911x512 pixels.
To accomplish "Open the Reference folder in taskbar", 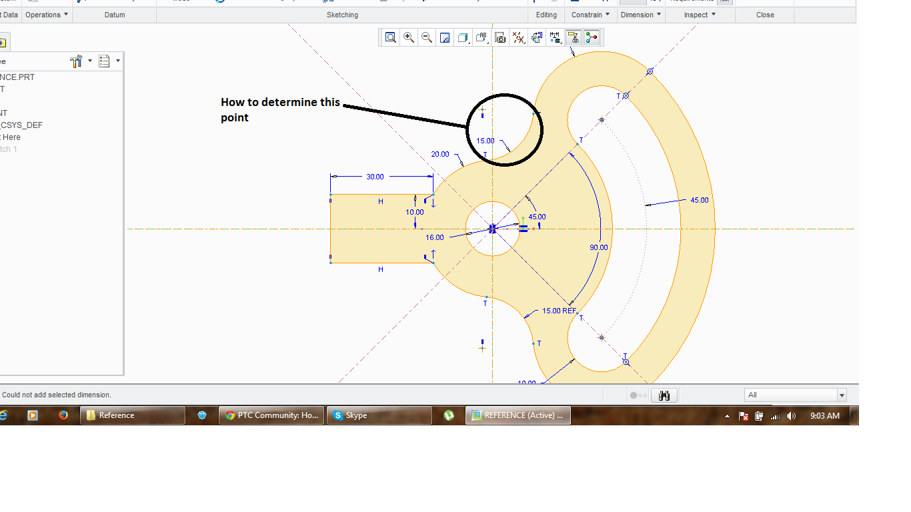I will tap(133, 415).
